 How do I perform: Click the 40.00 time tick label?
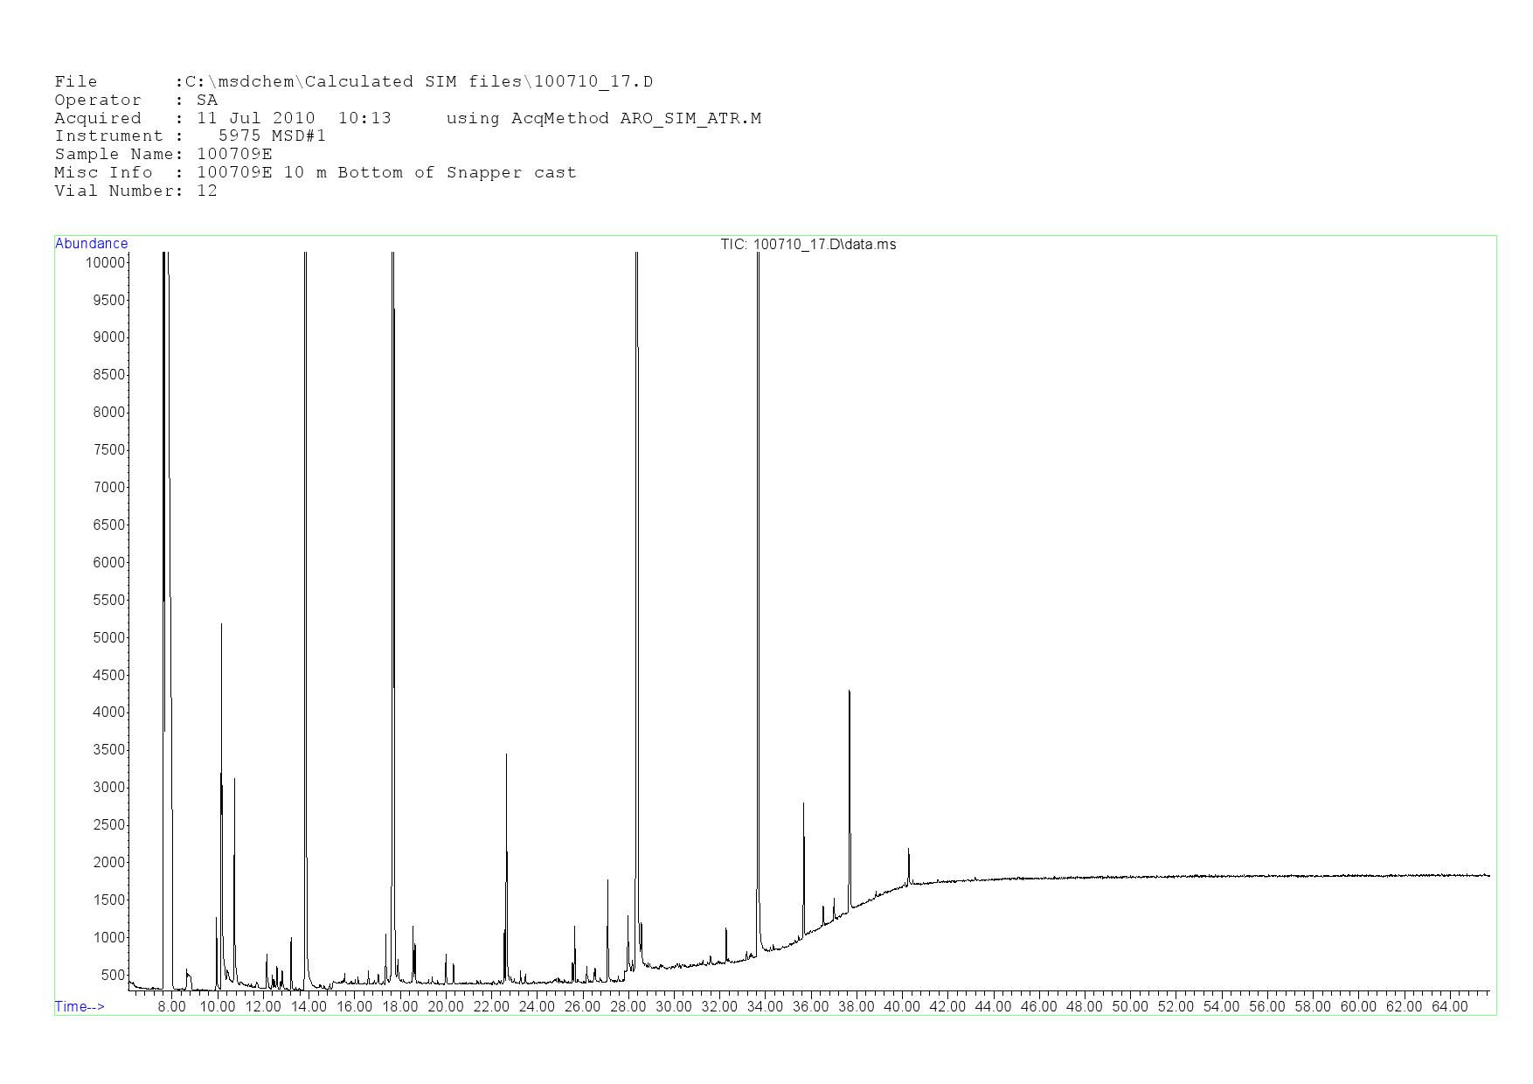[x=901, y=1007]
